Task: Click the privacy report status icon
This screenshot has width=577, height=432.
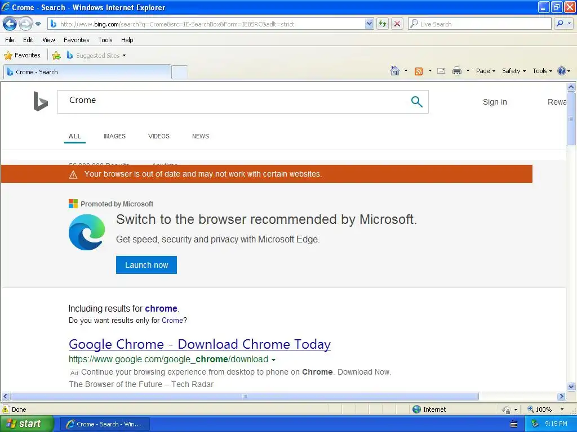Action: (x=507, y=409)
